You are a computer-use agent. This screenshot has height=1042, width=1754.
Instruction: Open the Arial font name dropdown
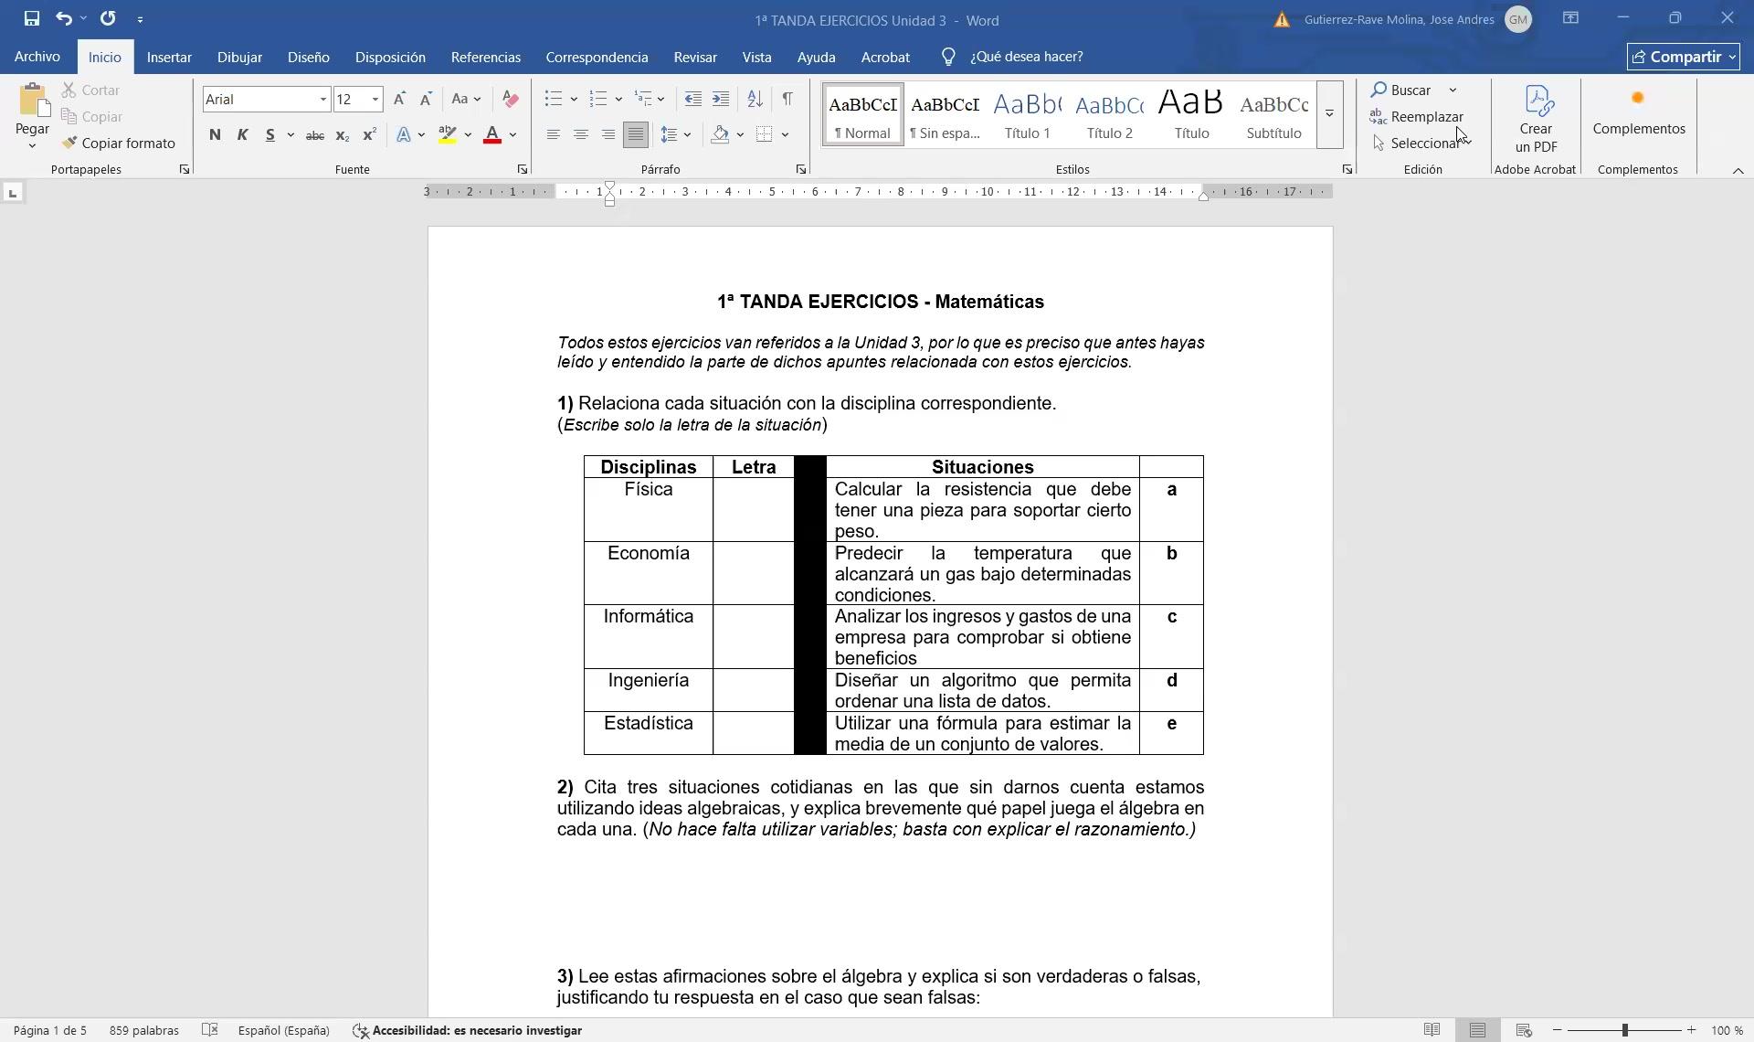point(322,100)
